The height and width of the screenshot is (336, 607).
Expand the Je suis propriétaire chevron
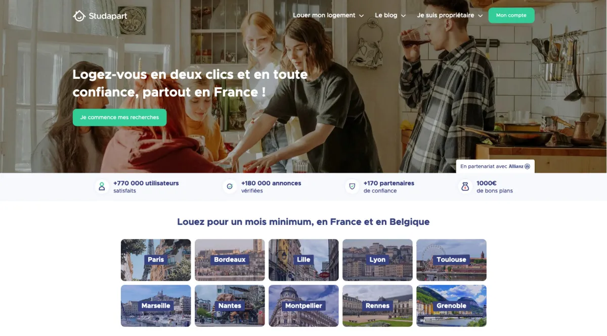480,16
